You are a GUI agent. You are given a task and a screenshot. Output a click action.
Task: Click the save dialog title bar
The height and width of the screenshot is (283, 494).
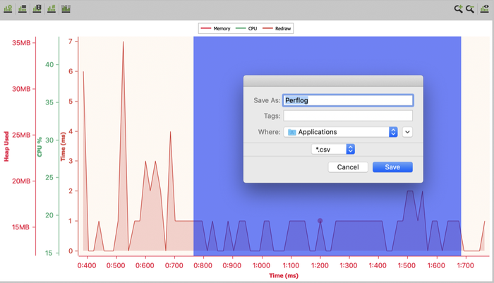[x=333, y=81]
